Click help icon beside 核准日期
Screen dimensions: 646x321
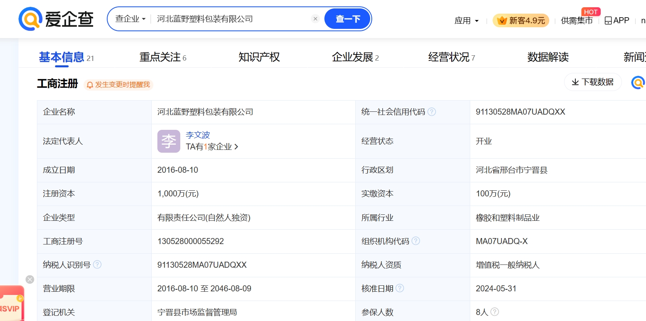point(400,288)
